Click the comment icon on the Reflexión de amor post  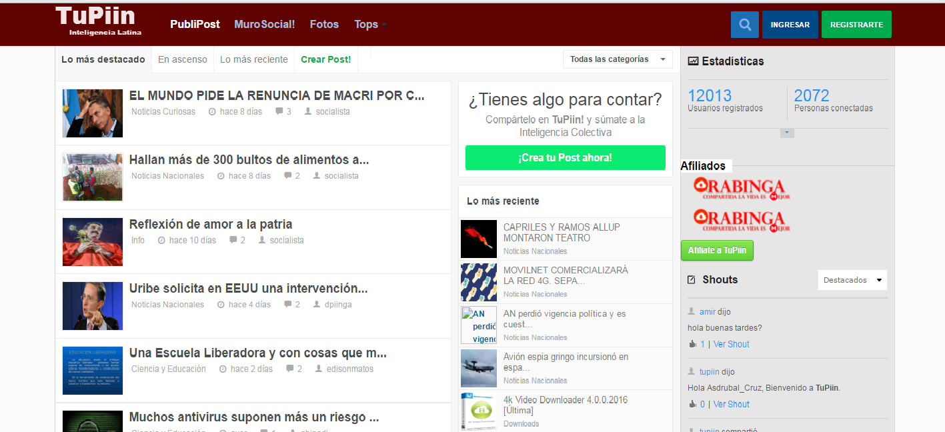click(233, 240)
